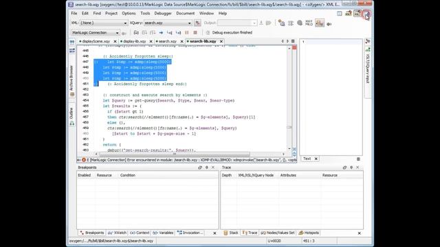The height and width of the screenshot is (247, 440).
Task: Select the XWatch tab
Action: tap(118, 233)
